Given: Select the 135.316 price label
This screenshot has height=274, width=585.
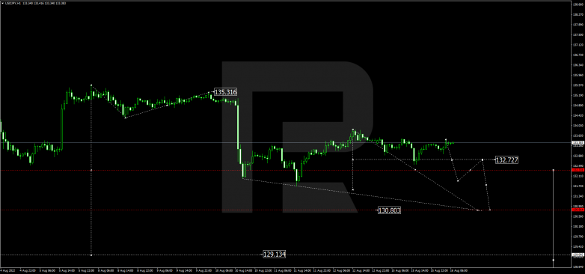Looking at the screenshot, I should tap(225, 92).
